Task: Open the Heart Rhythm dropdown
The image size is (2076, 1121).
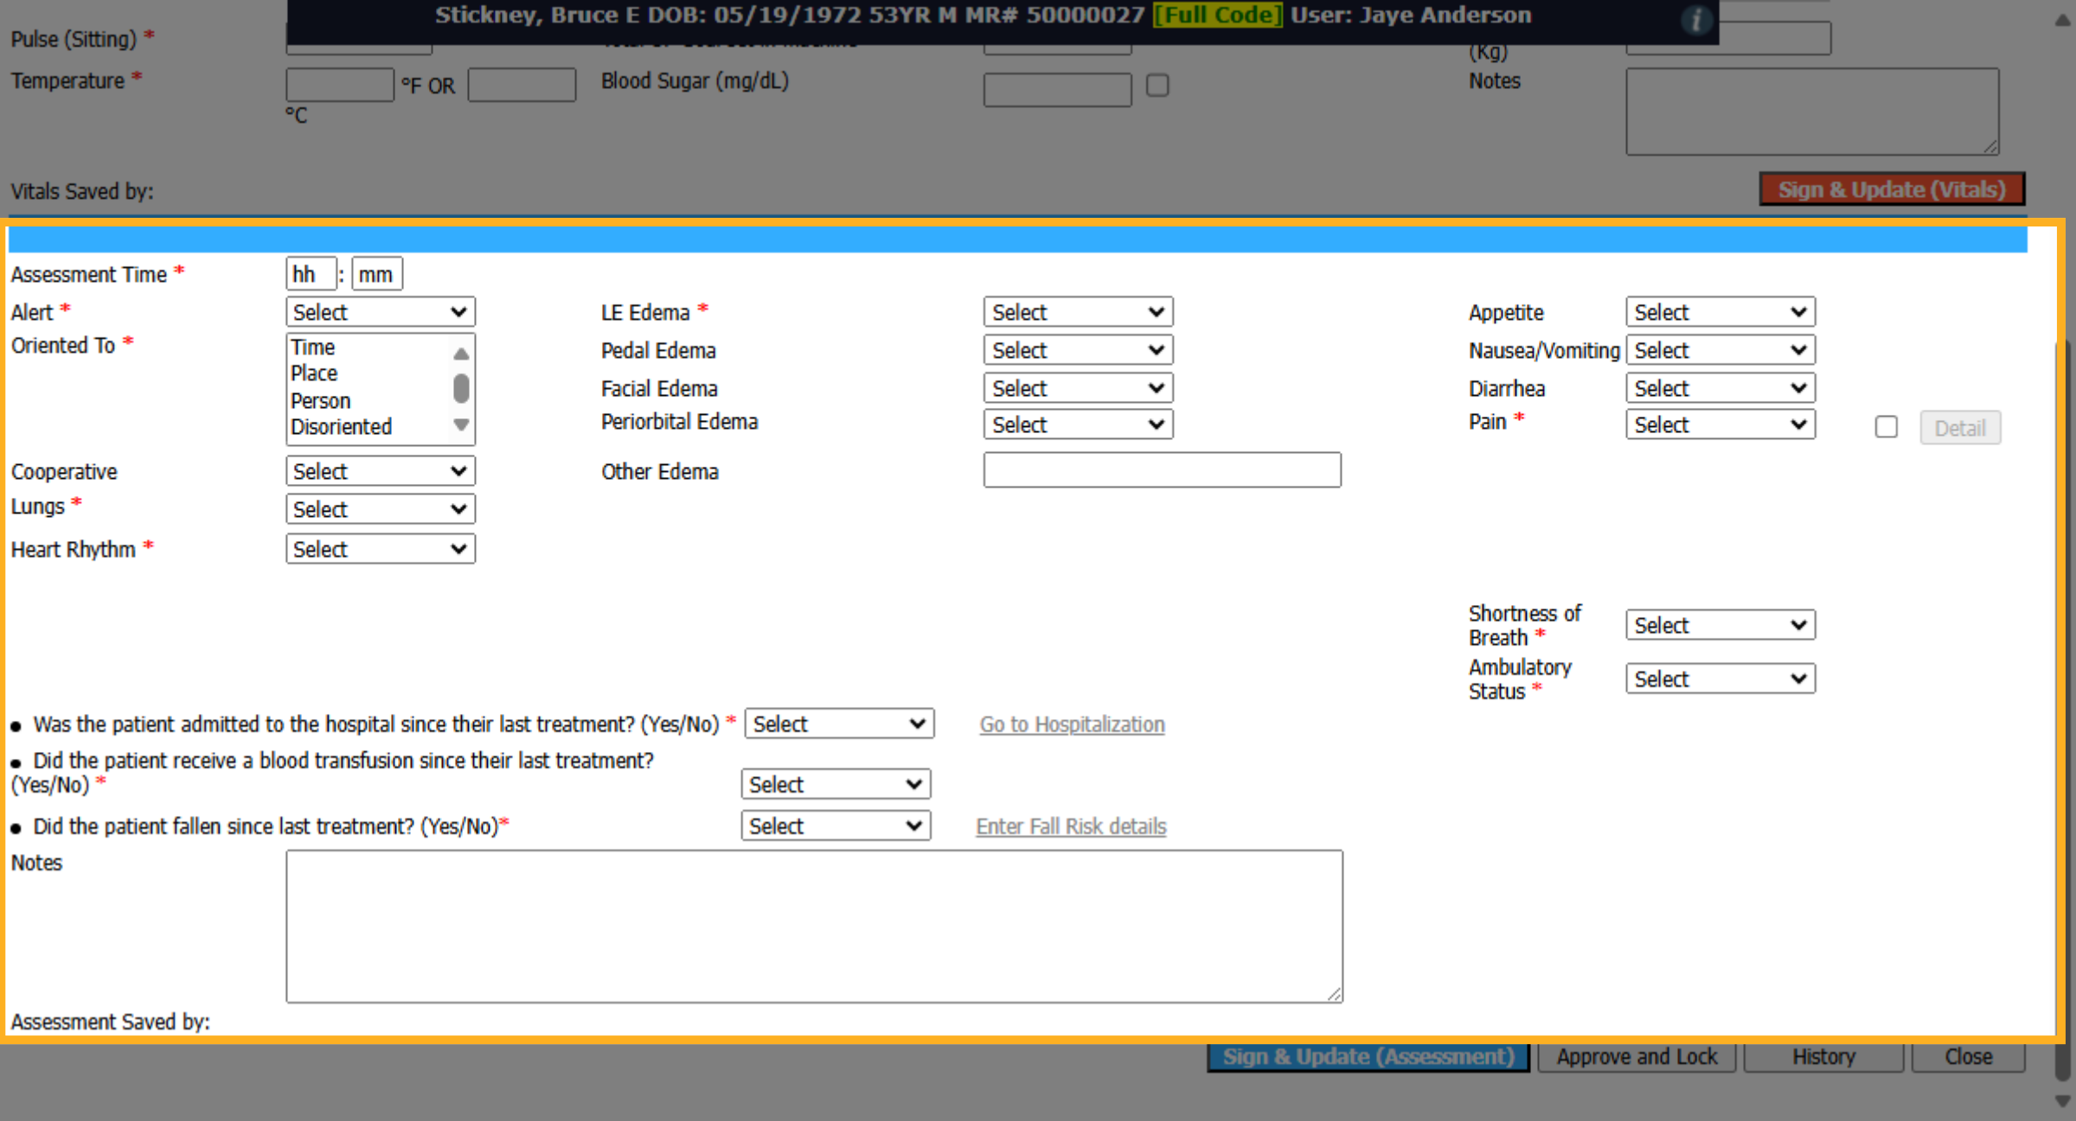Action: click(381, 549)
